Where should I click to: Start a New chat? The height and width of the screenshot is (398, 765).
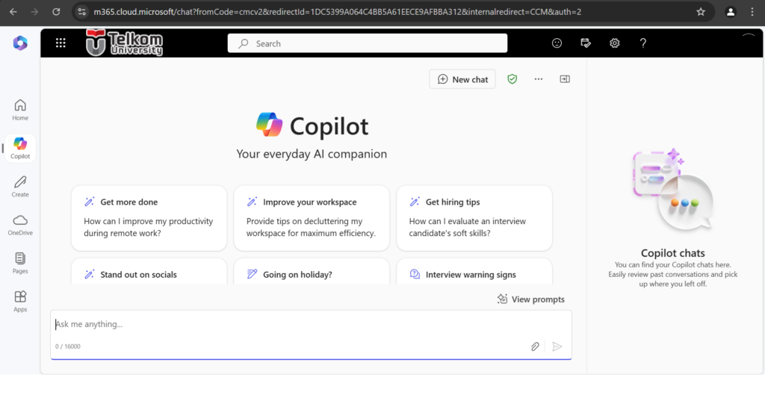[x=462, y=79]
